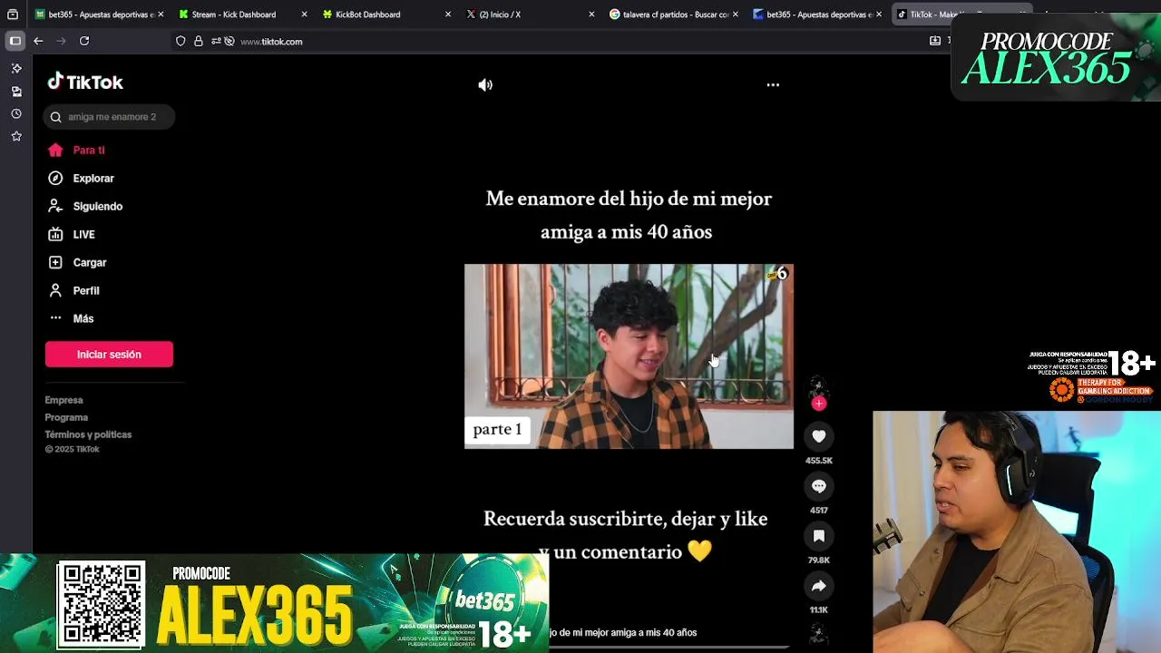
Task: Open the workspaces icon at the top-left of the tab bar
Action: (x=13, y=15)
